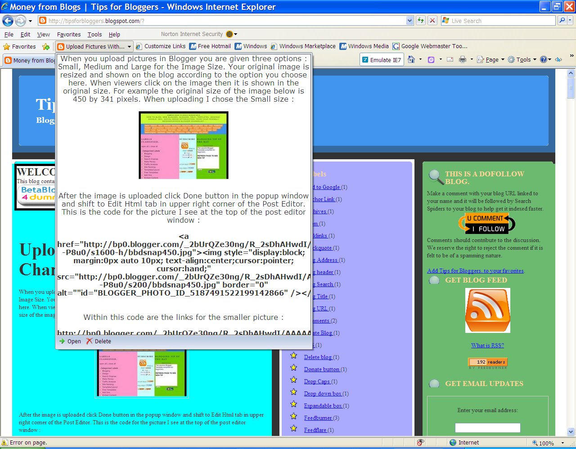This screenshot has height=449, width=576.
Task: Stop page loading with the red X
Action: pos(432,20)
